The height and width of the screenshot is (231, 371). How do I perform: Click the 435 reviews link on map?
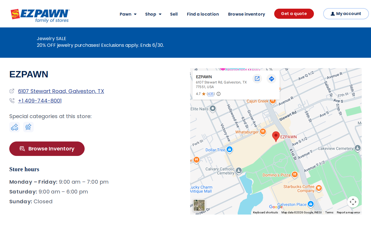(x=211, y=94)
